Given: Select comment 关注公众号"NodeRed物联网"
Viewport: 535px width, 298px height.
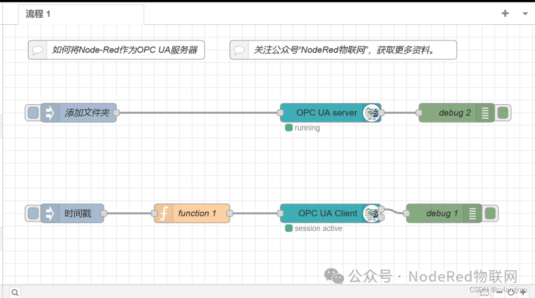Looking at the screenshot, I should 343,50.
